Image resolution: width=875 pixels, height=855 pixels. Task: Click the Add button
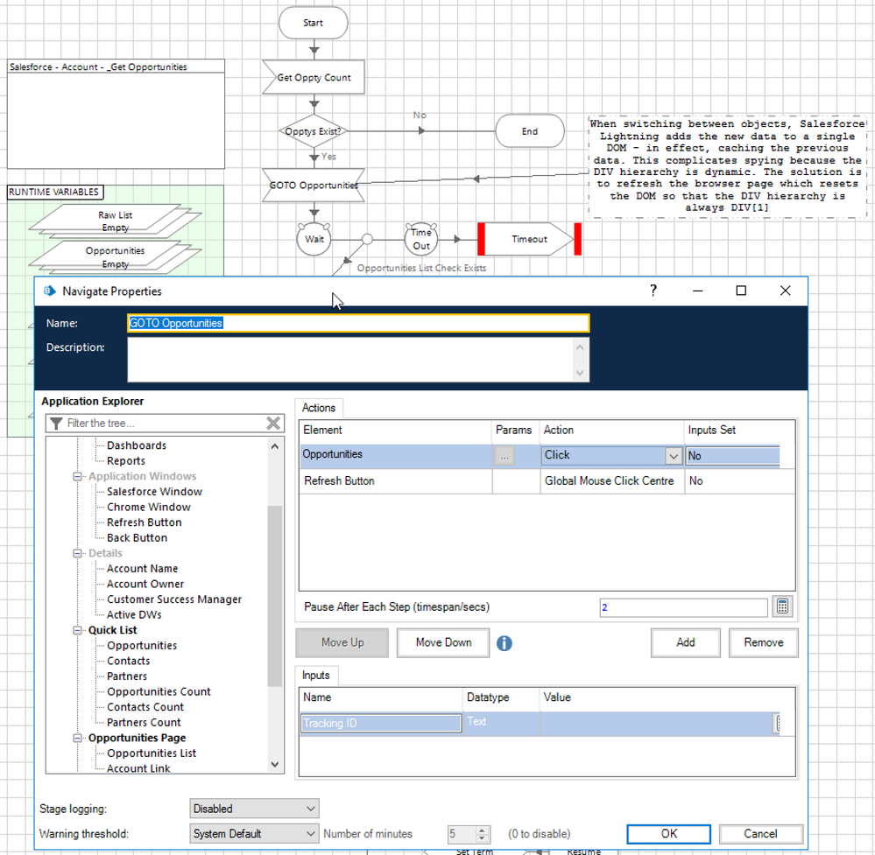(685, 642)
